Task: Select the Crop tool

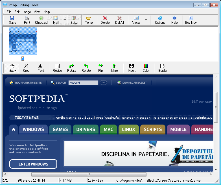Action: click(26, 68)
